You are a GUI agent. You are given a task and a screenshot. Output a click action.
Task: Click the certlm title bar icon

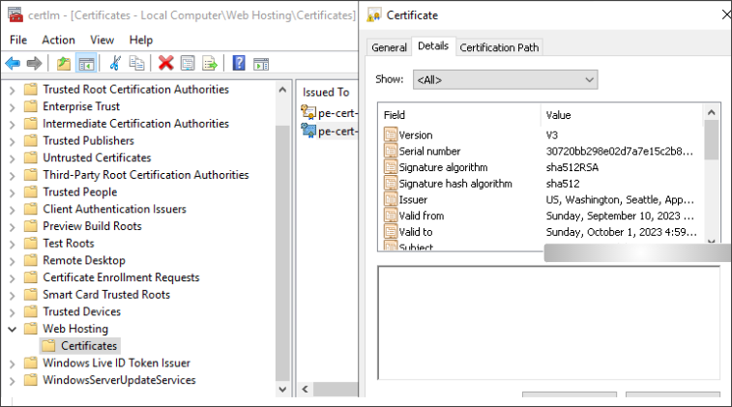click(x=15, y=15)
